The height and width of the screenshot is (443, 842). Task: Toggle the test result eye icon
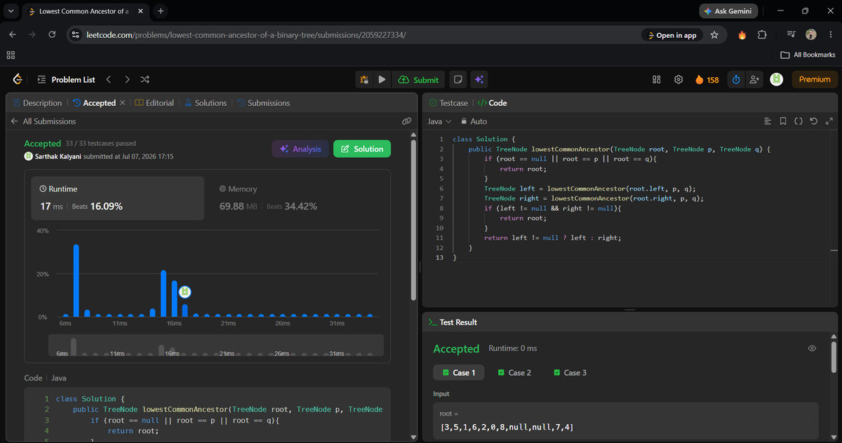point(812,348)
